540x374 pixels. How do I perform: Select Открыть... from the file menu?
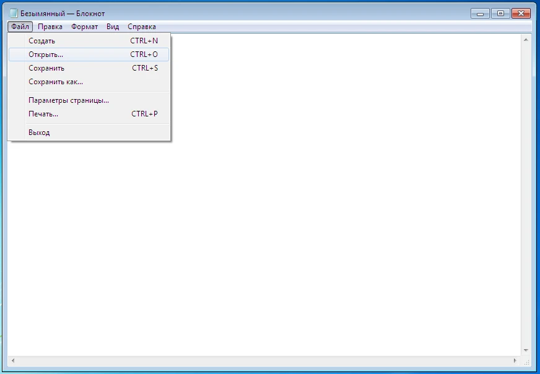tap(45, 54)
